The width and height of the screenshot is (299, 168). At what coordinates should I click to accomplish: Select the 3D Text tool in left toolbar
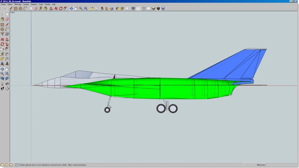click(x=7, y=63)
